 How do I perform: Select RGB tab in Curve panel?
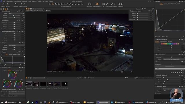point(161,4)
